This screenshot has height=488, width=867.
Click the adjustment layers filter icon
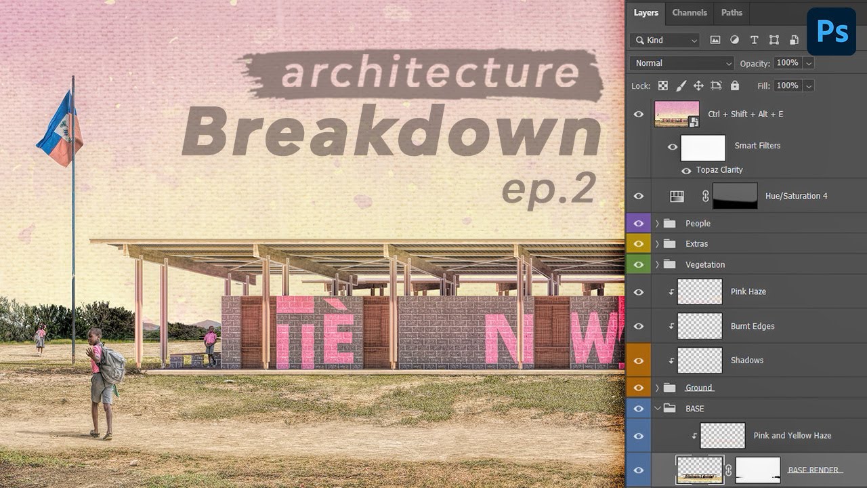click(735, 41)
